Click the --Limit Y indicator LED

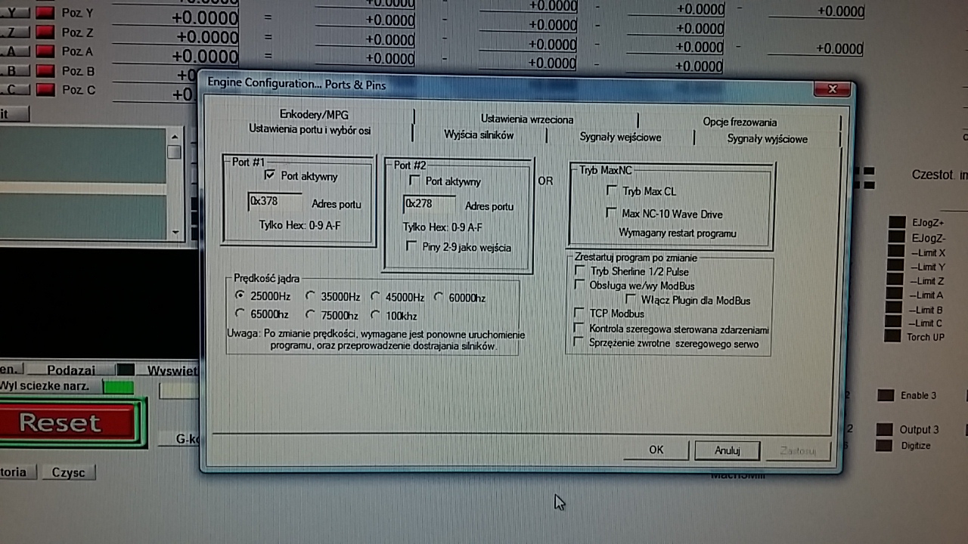[895, 265]
